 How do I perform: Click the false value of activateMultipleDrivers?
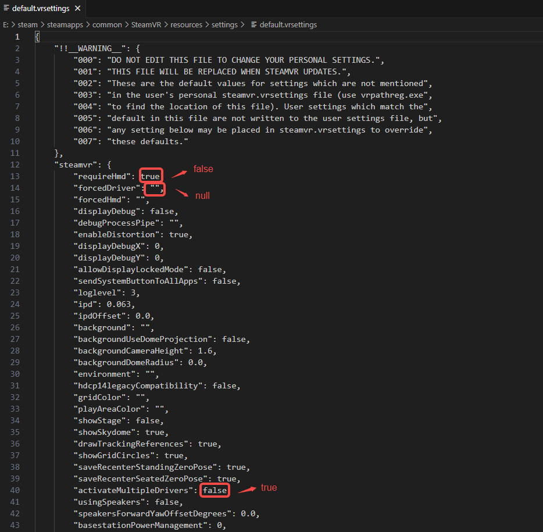[x=215, y=490]
